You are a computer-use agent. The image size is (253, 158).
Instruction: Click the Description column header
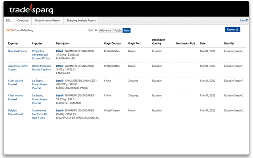tap(63, 43)
